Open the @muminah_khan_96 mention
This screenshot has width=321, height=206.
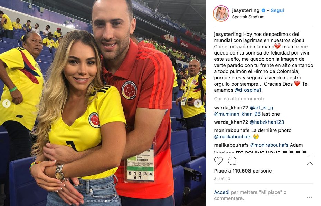click(237, 114)
